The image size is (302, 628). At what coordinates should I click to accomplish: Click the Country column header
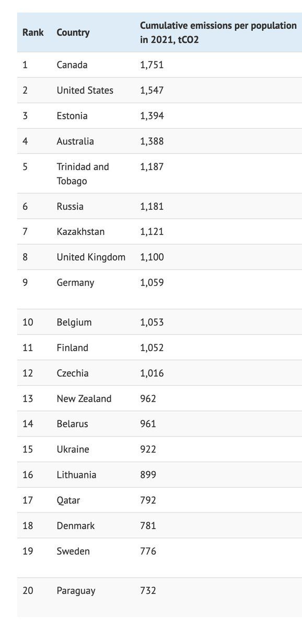pyautogui.click(x=73, y=32)
